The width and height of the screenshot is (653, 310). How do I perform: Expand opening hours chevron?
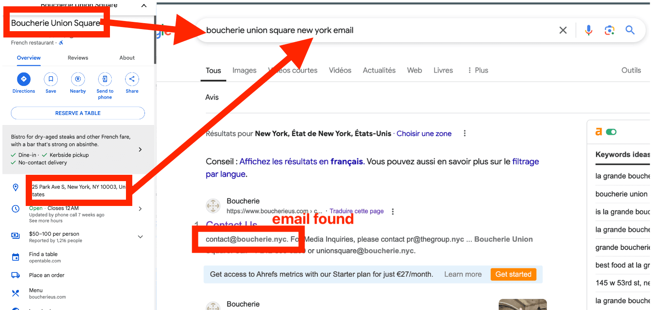[x=140, y=208]
